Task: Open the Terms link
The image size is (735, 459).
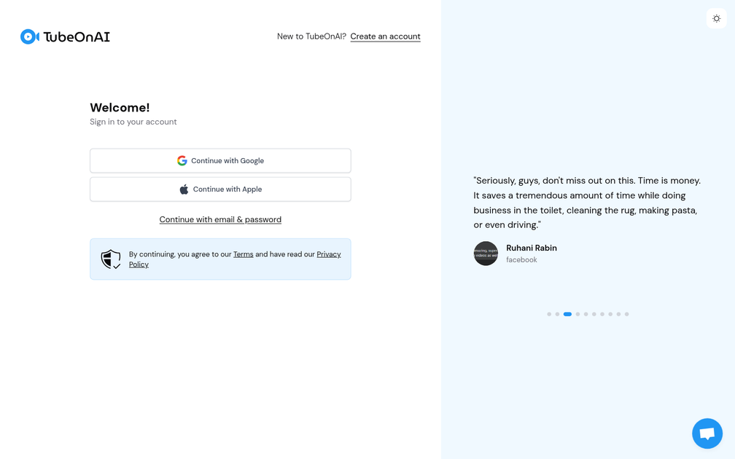Action: (243, 254)
